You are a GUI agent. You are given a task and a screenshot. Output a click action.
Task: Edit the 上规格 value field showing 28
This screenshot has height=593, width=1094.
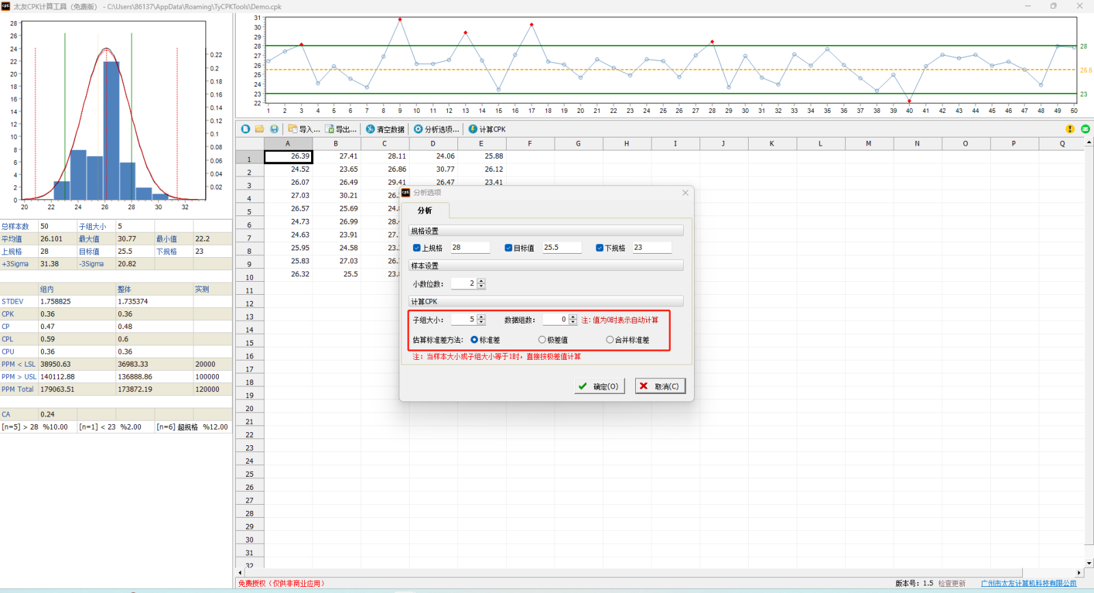point(470,248)
